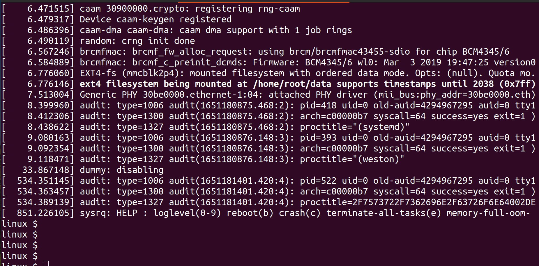539x266 pixels.
Task: Click the proctitle="(systemd)" text
Action: coord(354,127)
